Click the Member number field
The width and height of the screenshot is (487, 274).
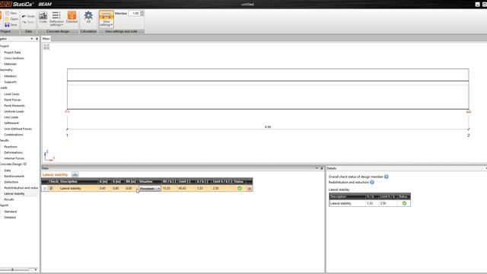[x=135, y=14]
